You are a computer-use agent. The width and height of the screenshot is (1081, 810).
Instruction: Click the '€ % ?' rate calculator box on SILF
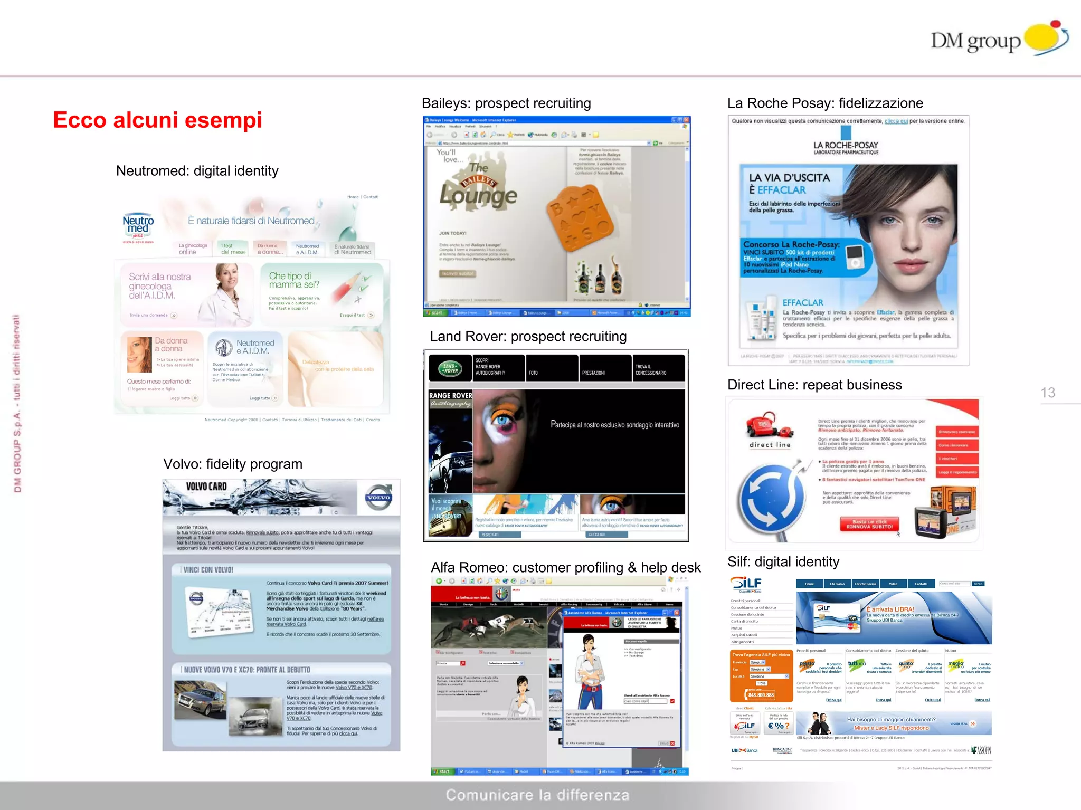779,723
